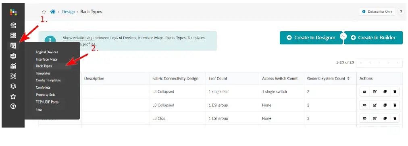The height and width of the screenshot is (146, 408).
Task: Delete the L3 Collapsed ESI group rack type
Action: (x=395, y=105)
